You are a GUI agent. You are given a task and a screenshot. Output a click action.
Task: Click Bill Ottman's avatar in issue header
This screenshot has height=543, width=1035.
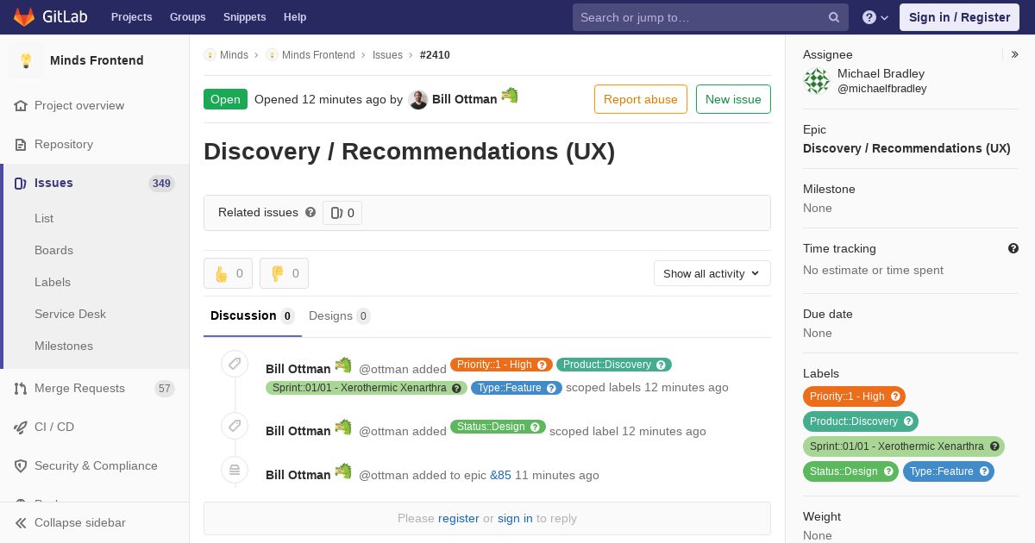(x=418, y=99)
